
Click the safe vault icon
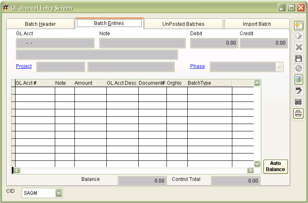(299, 102)
